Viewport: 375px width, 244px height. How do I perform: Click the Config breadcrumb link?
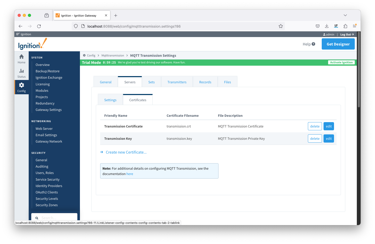tap(91, 55)
